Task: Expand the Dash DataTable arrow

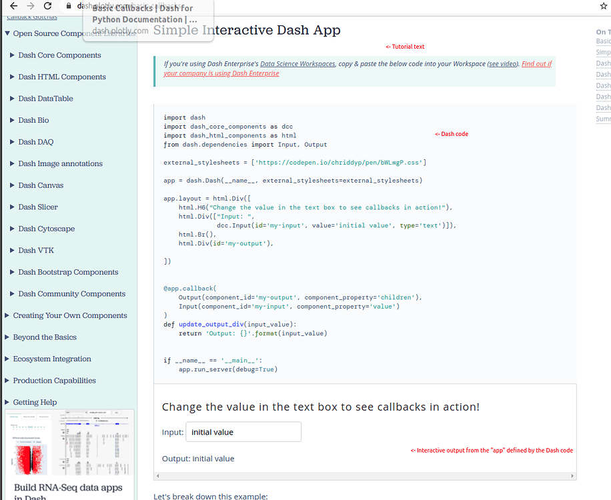Action: (12, 99)
